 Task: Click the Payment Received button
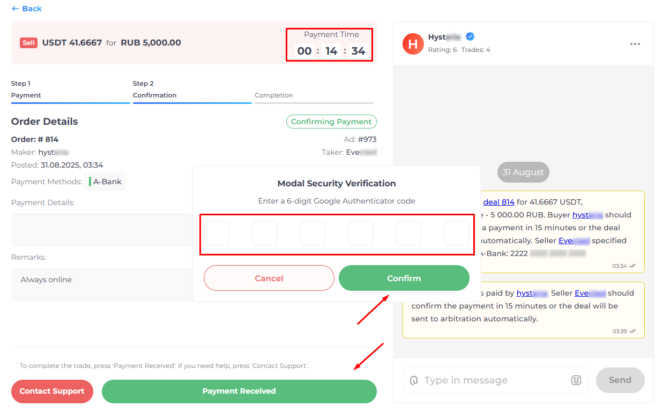239,391
